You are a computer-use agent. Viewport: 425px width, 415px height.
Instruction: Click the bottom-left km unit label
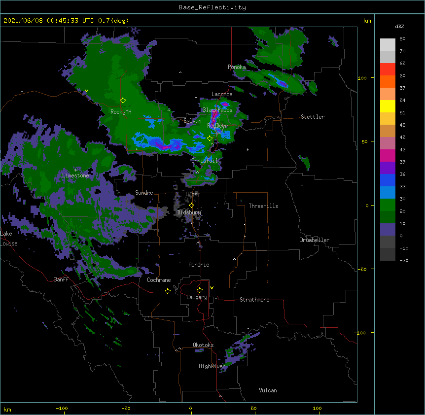[x=7, y=409]
